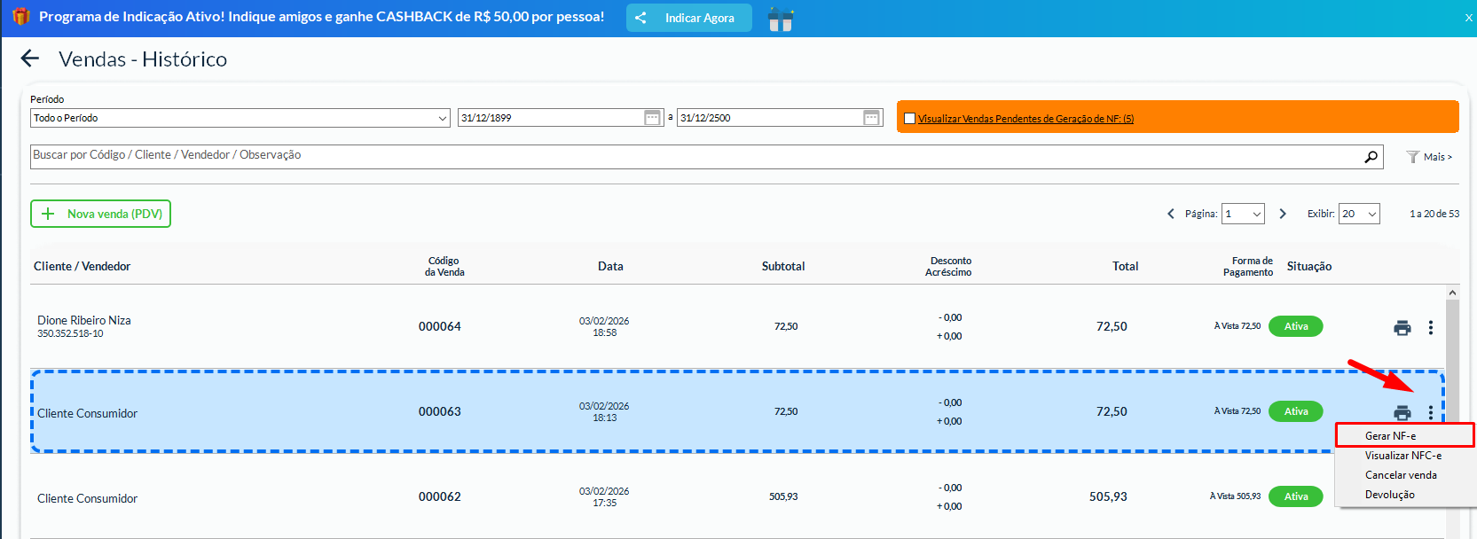The image size is (1477, 539).
Task: Open the end date calendar picker
Action: [x=871, y=118]
